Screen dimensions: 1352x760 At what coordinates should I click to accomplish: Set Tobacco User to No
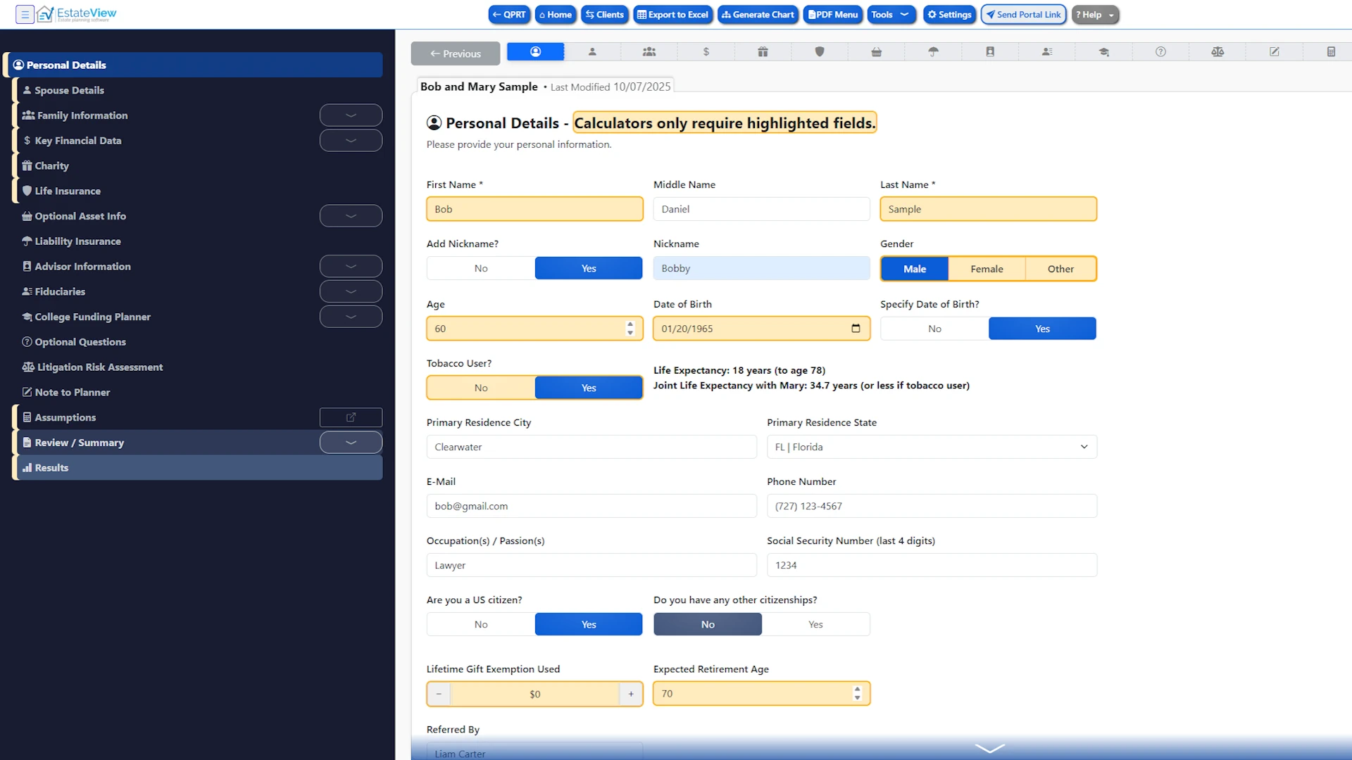480,387
